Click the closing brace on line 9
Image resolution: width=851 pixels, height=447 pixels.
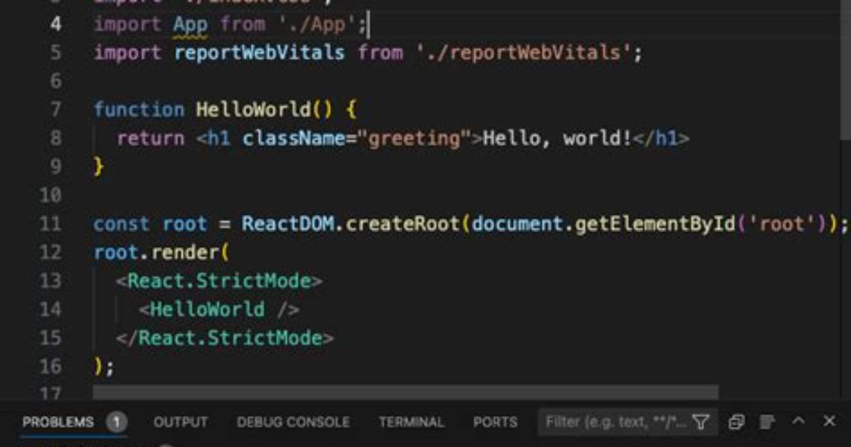click(99, 167)
